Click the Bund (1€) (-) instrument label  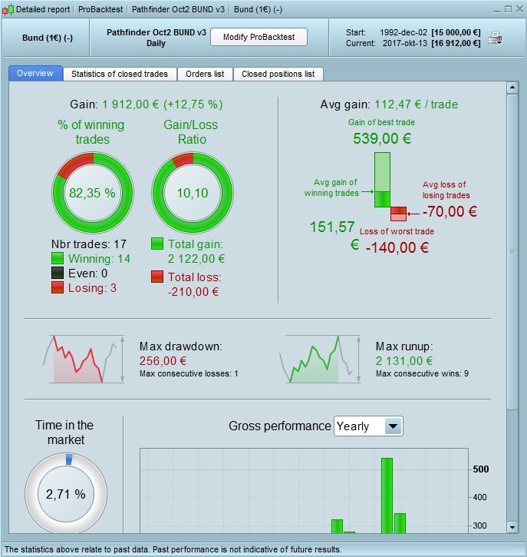48,38
